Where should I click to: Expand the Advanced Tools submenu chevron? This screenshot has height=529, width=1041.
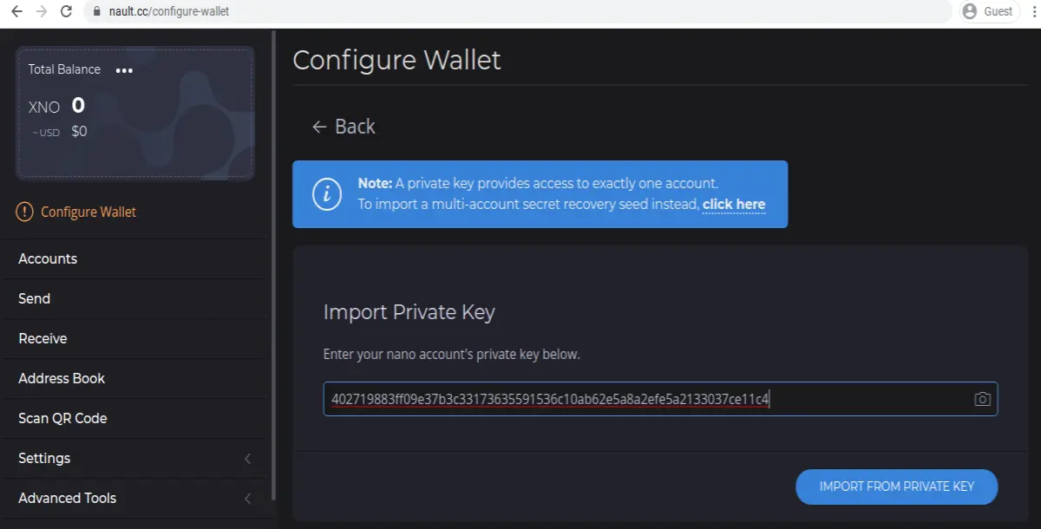click(x=247, y=498)
